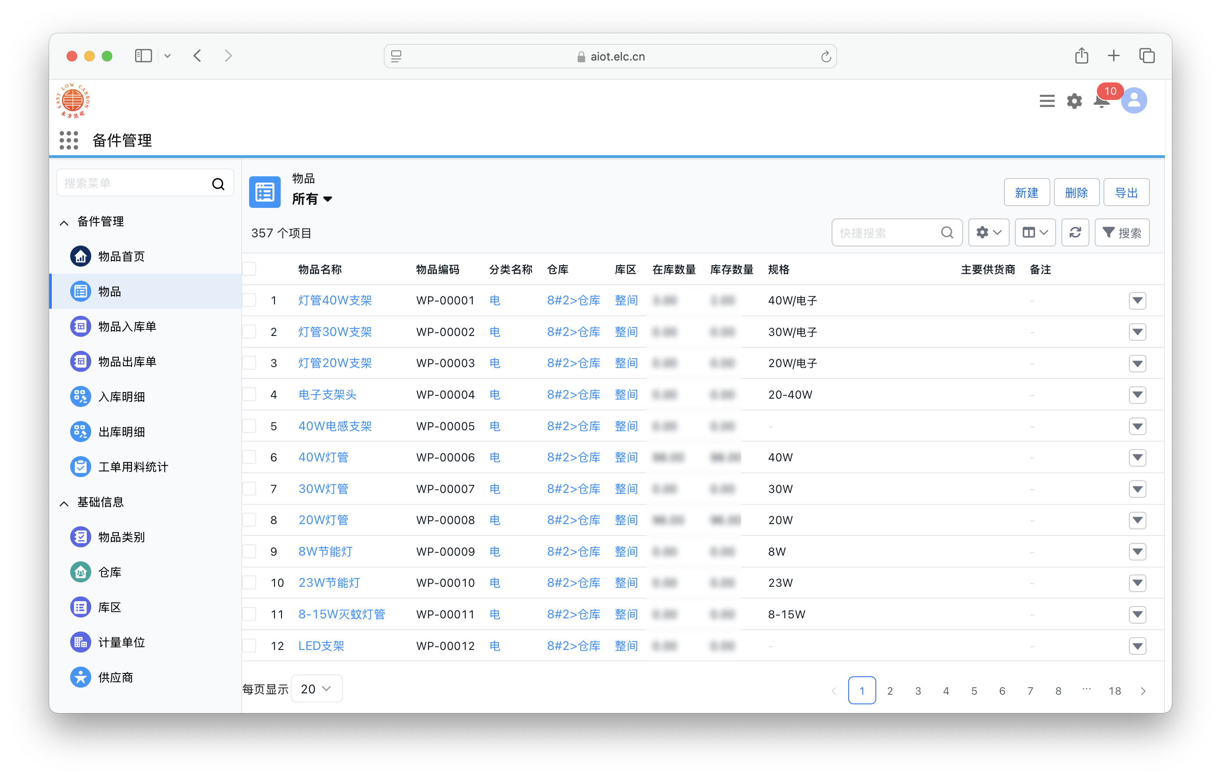
Task: Open row actions for WP-00012
Action: click(x=1137, y=646)
